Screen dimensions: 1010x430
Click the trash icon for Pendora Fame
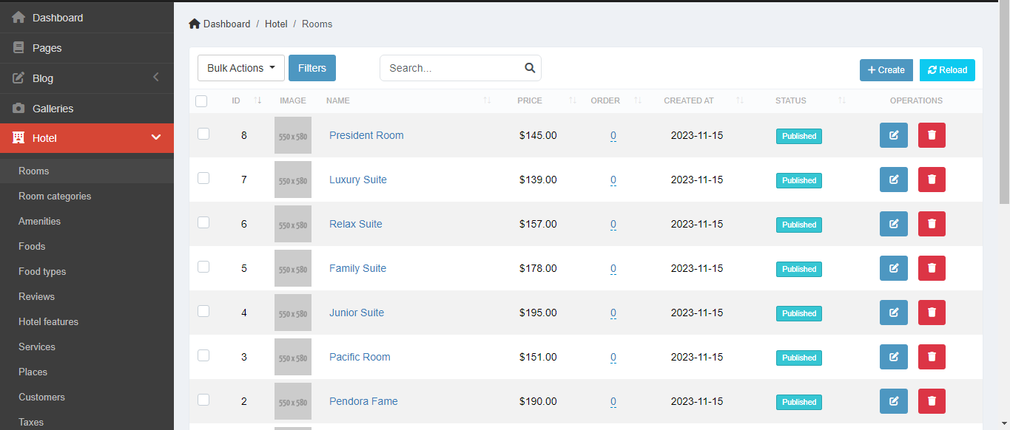pyautogui.click(x=932, y=401)
